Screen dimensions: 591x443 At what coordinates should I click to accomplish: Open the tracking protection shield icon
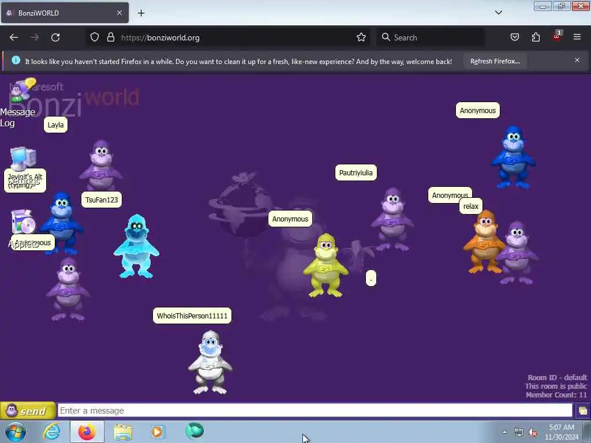pyautogui.click(x=95, y=37)
